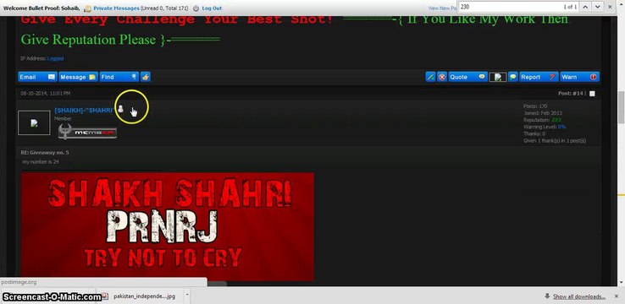Click the broken image quick-edit button
Screen dimensions: 625x304
(498, 77)
